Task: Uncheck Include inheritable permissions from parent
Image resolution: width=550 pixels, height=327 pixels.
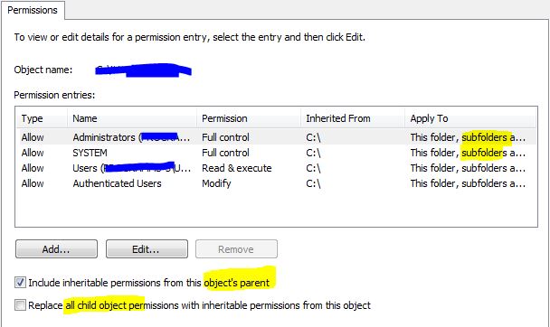Action: [20, 282]
